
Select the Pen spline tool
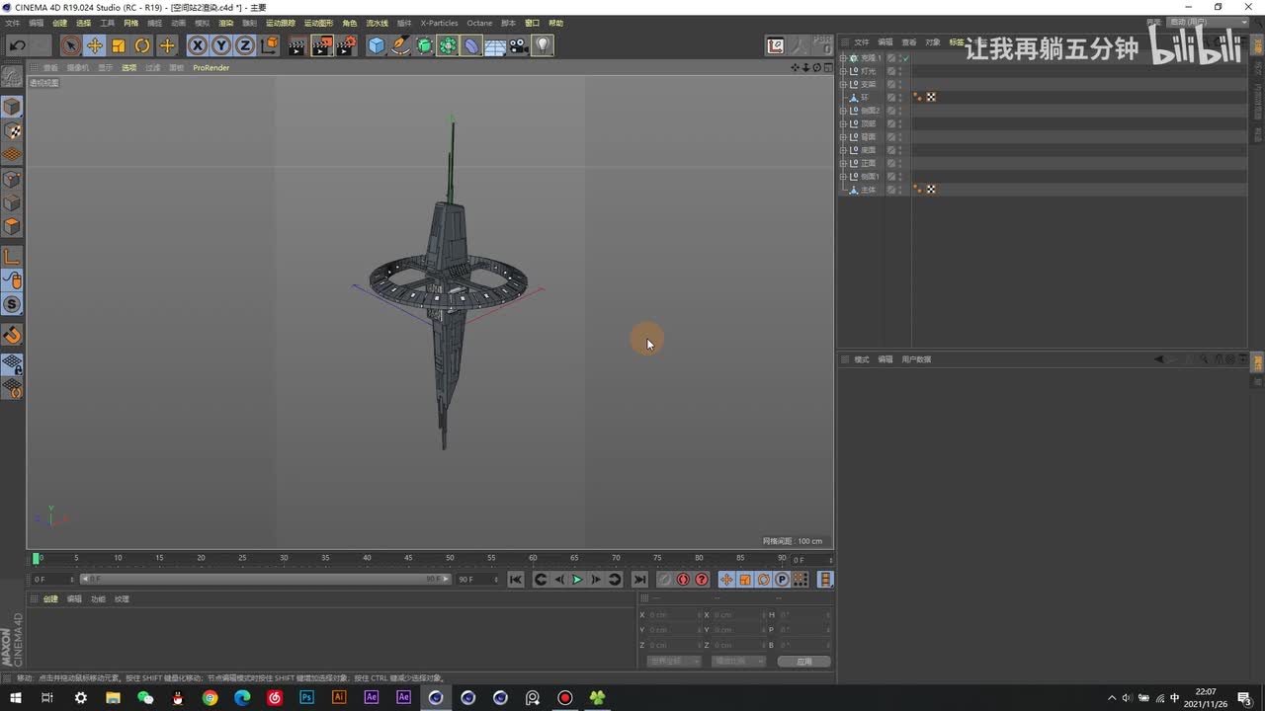tap(400, 45)
